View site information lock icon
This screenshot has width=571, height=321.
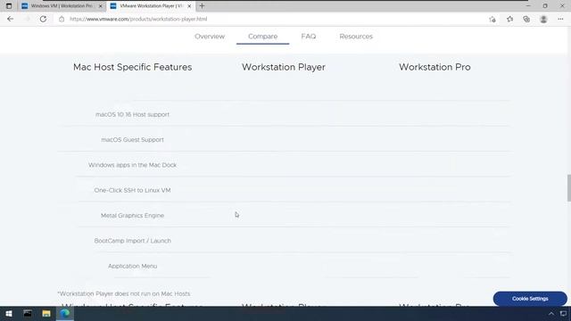(62, 19)
